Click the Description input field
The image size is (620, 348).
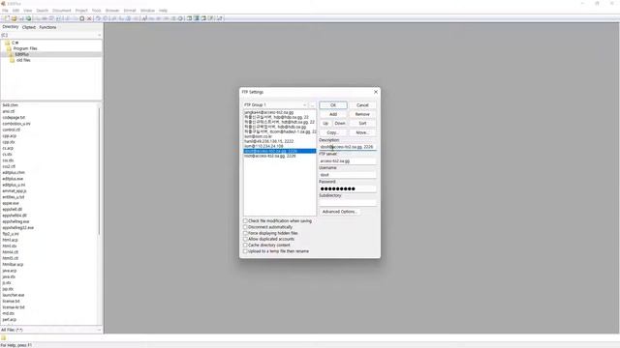tap(348, 147)
